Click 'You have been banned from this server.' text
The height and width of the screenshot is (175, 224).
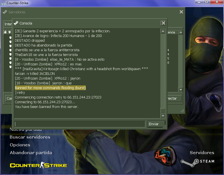(x=47, y=107)
